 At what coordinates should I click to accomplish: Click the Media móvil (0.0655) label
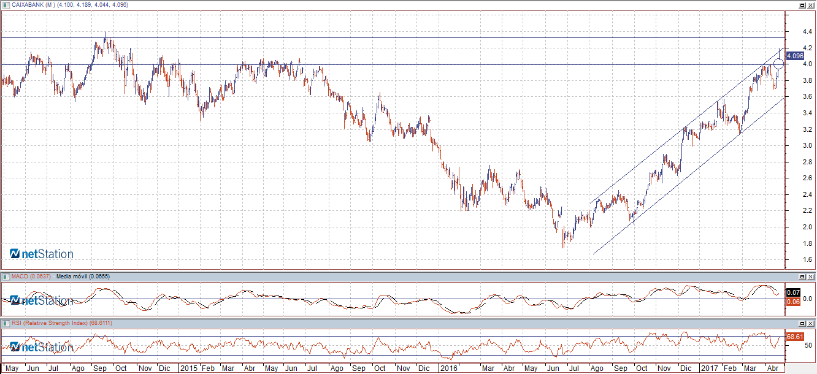(x=83, y=277)
